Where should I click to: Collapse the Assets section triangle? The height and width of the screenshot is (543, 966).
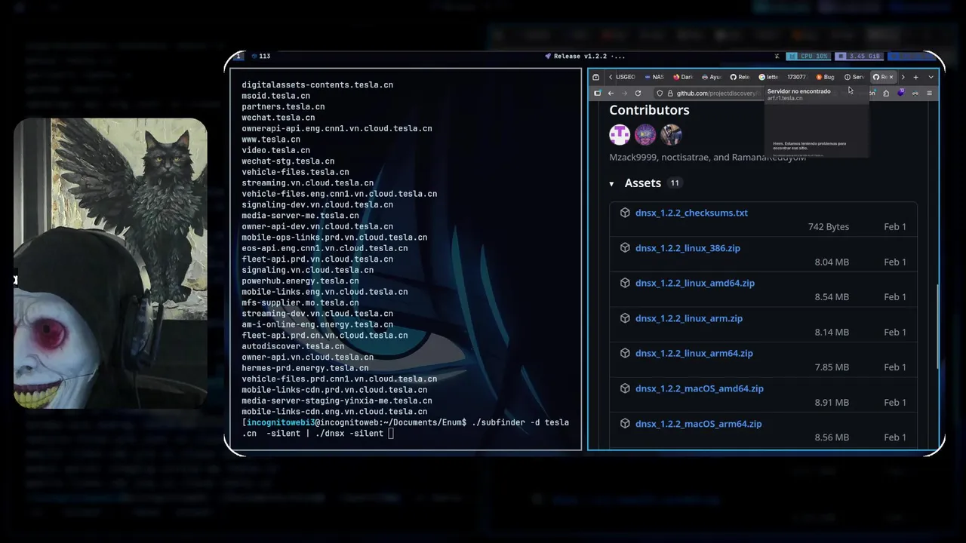[611, 183]
